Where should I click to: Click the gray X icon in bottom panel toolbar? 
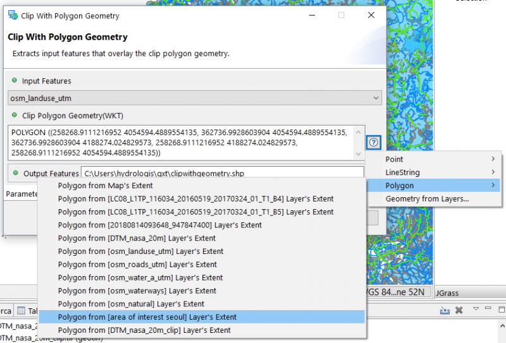[459, 310]
